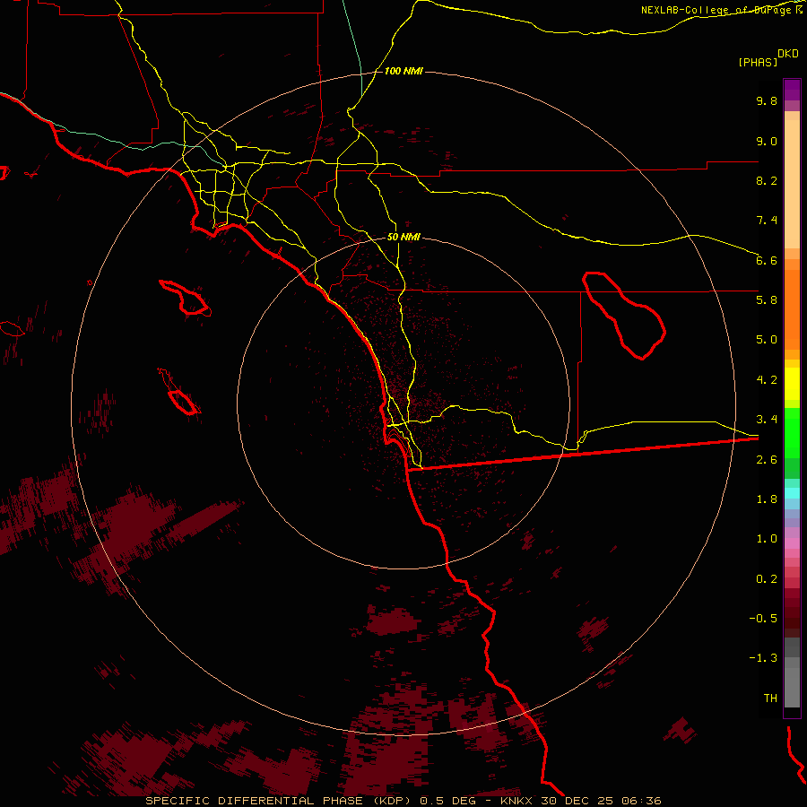Click the orange segment of color bar
The height and width of the screenshot is (807, 807).
pos(792,308)
